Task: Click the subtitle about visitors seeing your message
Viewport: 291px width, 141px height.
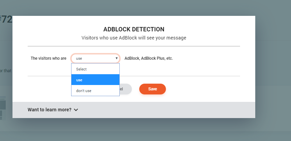Action: (x=134, y=38)
